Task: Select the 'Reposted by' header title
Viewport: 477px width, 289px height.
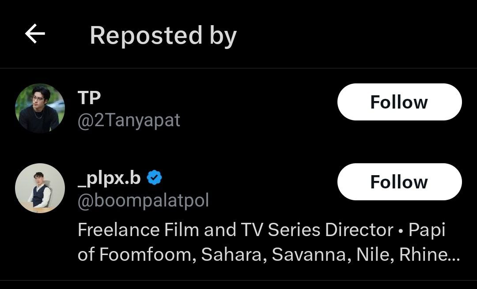Action: [163, 35]
